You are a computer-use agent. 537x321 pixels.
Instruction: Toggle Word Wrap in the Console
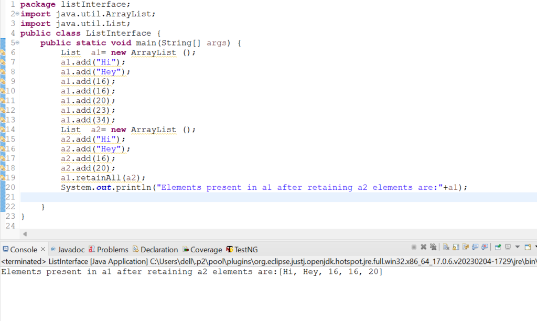point(466,247)
